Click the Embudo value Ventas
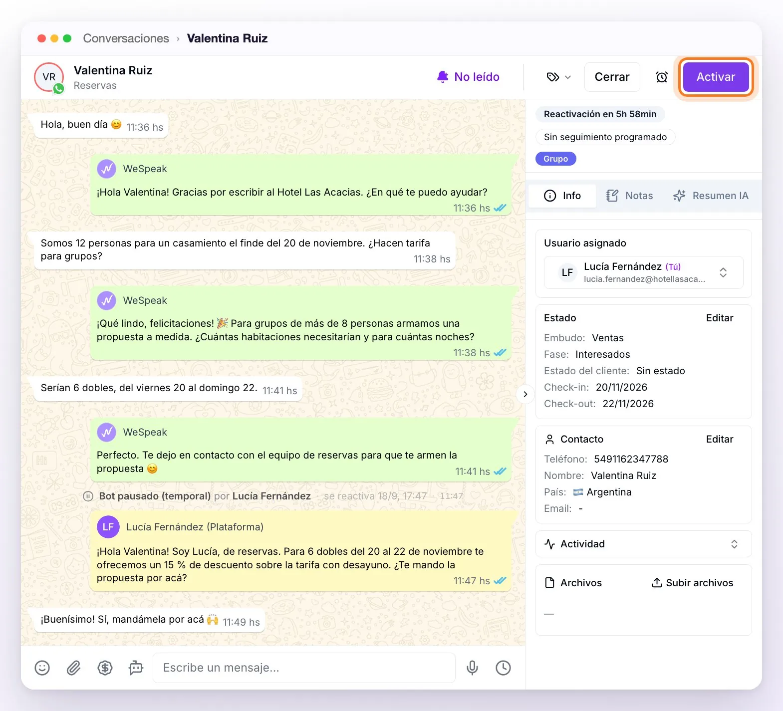Viewport: 783px width, 711px height. [607, 338]
